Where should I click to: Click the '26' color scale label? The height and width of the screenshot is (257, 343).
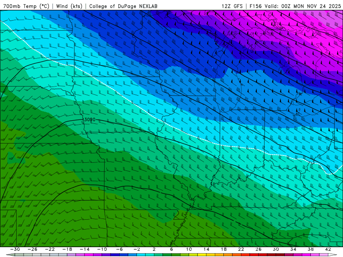pos(259,249)
